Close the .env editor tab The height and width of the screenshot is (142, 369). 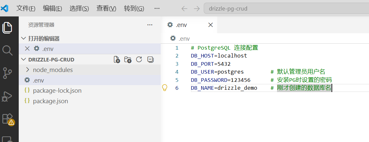click(x=211, y=25)
